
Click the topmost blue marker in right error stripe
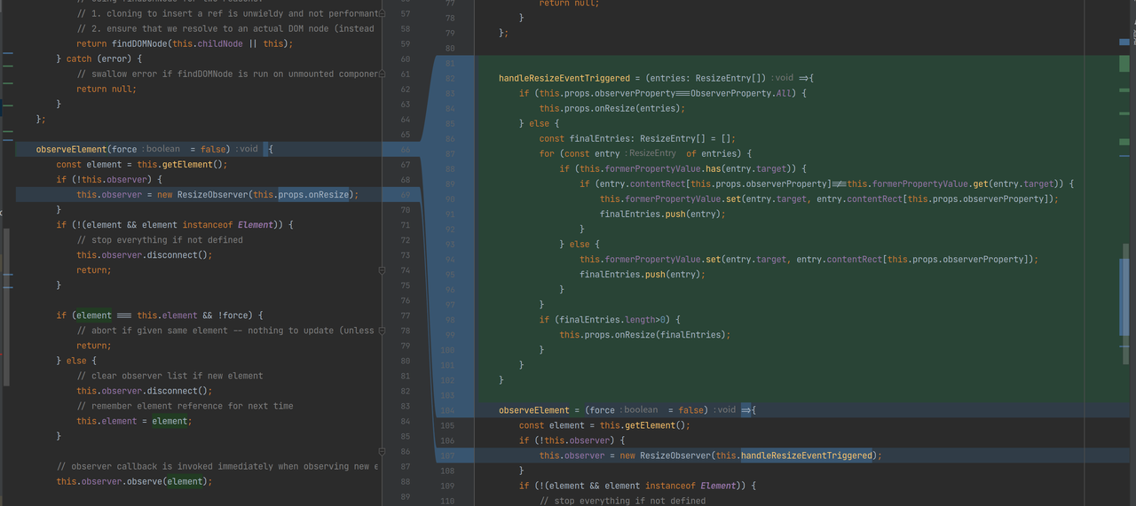[x=1125, y=42]
